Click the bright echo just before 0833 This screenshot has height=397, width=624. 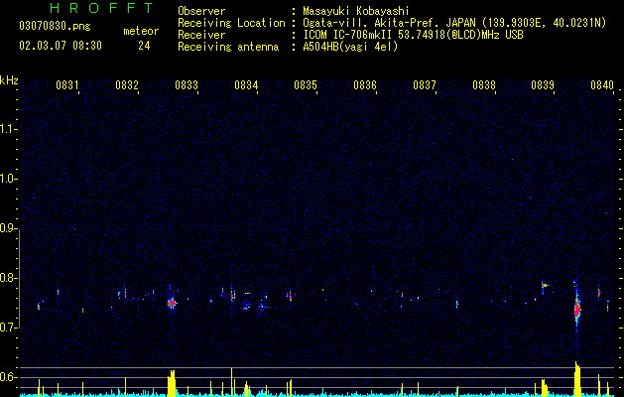coord(172,303)
